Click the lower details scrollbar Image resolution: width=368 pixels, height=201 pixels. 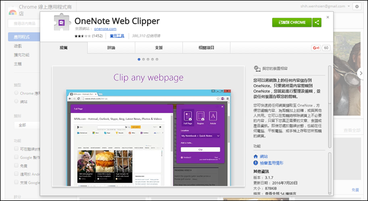pyautogui.click(x=330, y=174)
